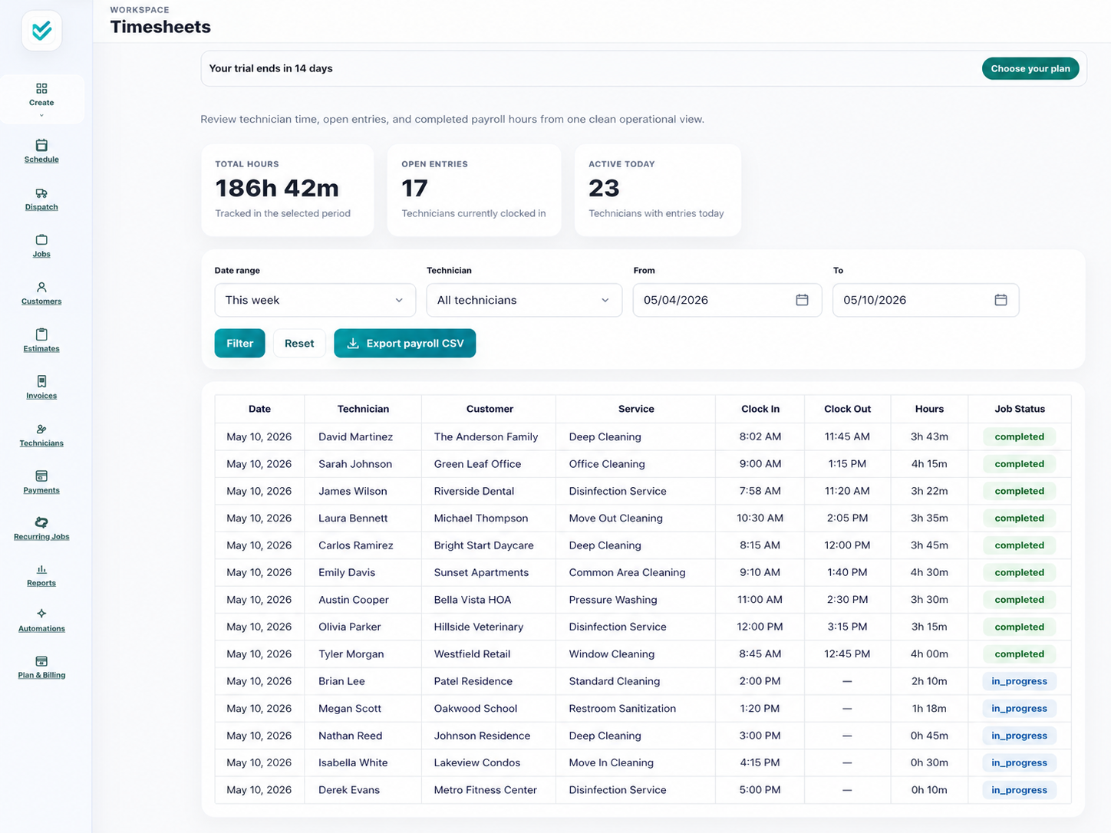This screenshot has width=1111, height=833.
Task: Open the Customers sidebar link
Action: pos(41,301)
